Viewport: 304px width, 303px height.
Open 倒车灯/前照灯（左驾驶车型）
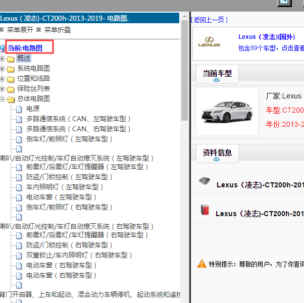click(69, 139)
